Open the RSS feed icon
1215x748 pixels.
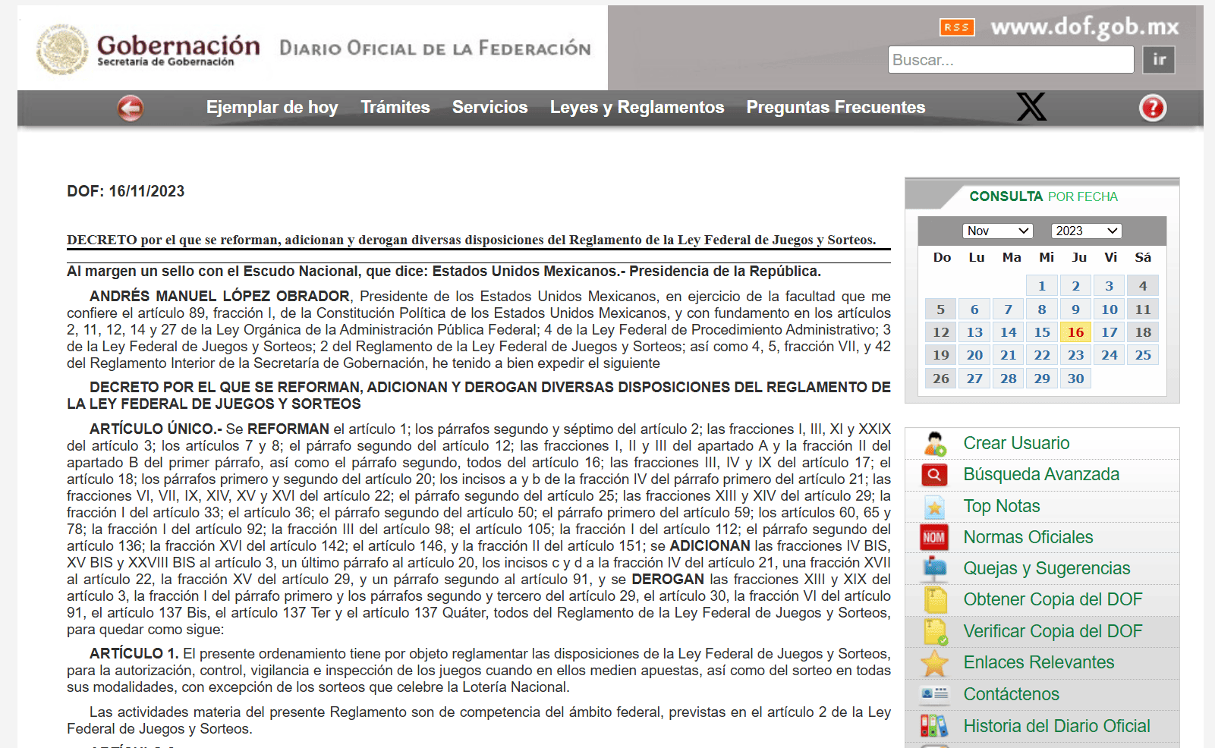tap(956, 27)
